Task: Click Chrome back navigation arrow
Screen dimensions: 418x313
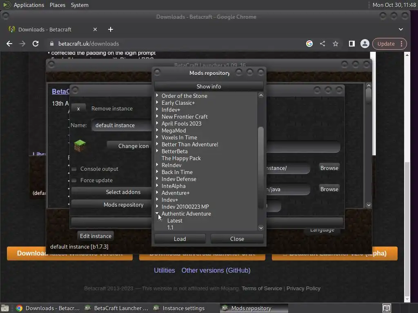Action: 9,44
